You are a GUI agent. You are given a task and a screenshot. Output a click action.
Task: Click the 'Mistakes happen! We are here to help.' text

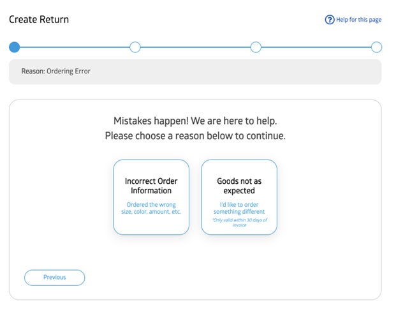click(x=195, y=121)
